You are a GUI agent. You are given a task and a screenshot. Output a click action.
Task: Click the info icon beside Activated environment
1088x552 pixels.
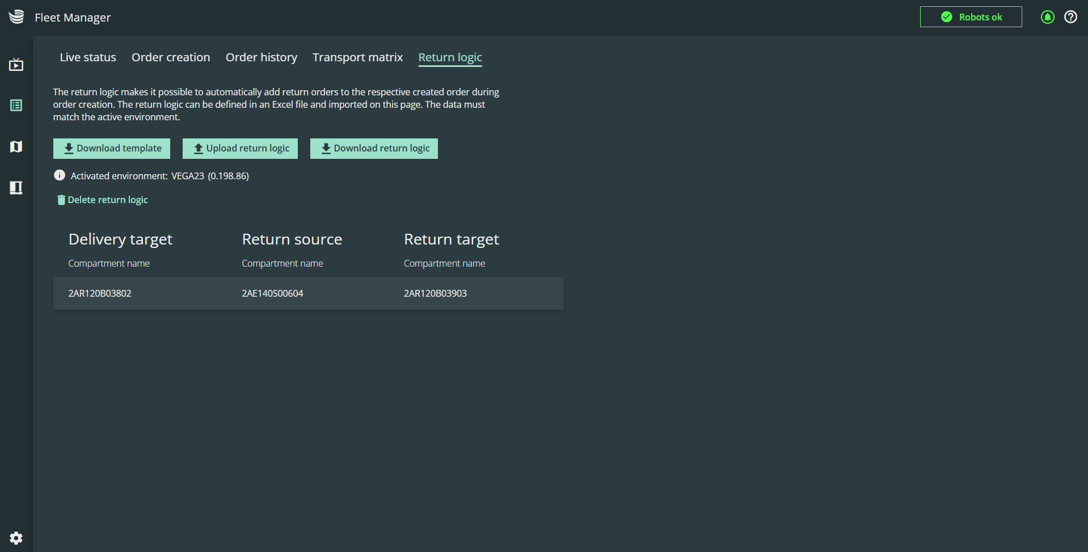click(x=60, y=175)
